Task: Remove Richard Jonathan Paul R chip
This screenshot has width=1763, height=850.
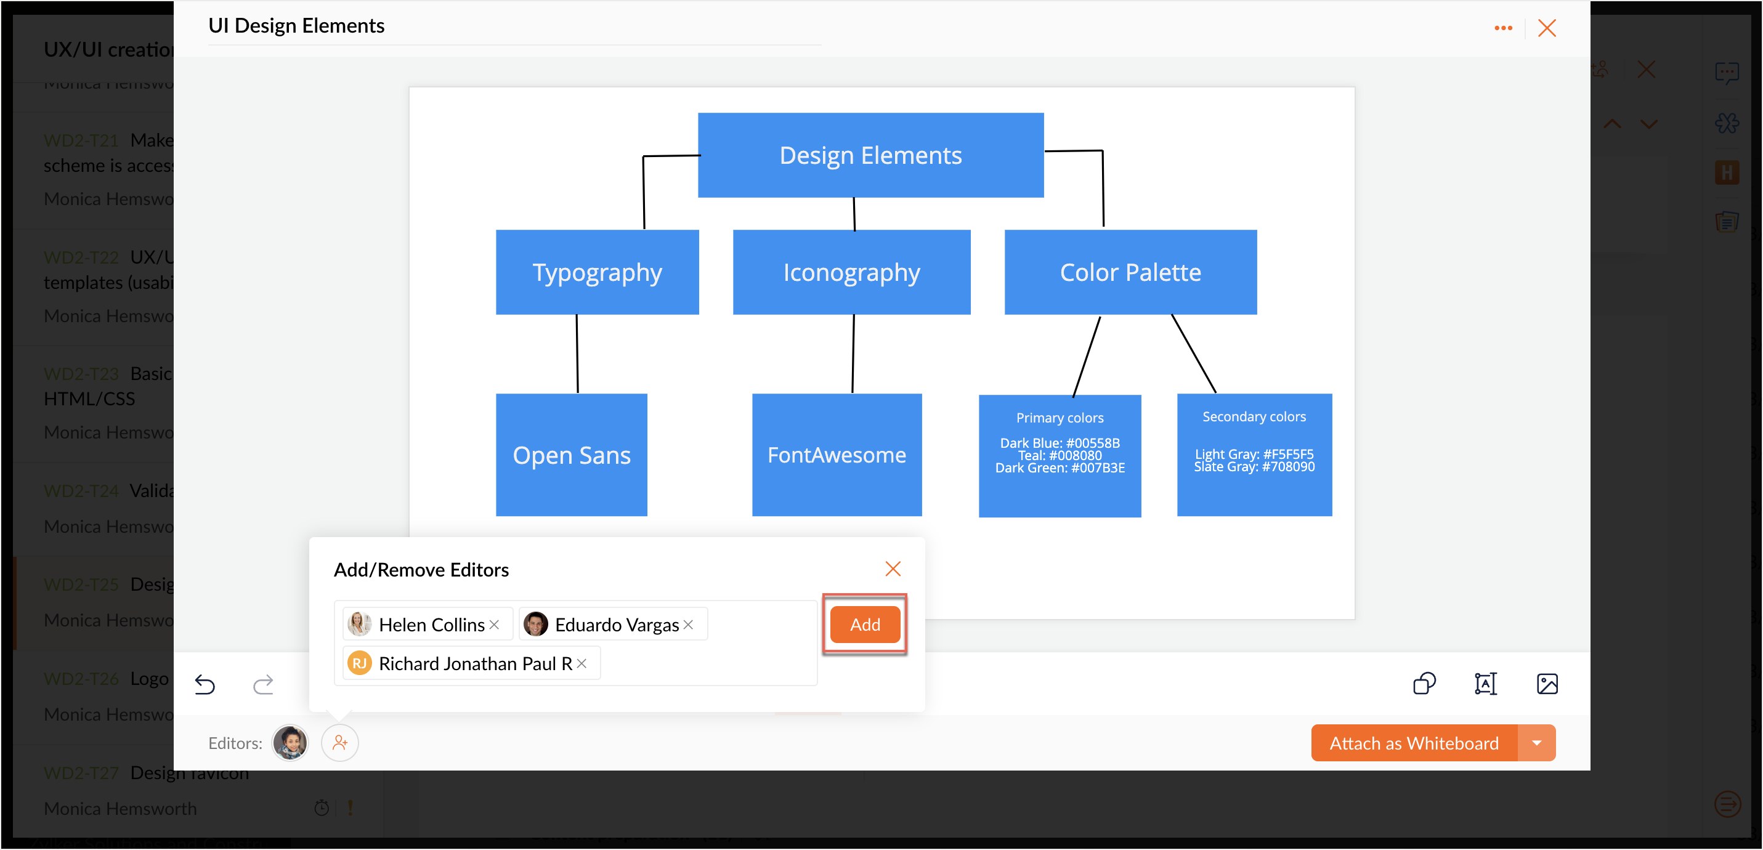Action: [x=582, y=663]
